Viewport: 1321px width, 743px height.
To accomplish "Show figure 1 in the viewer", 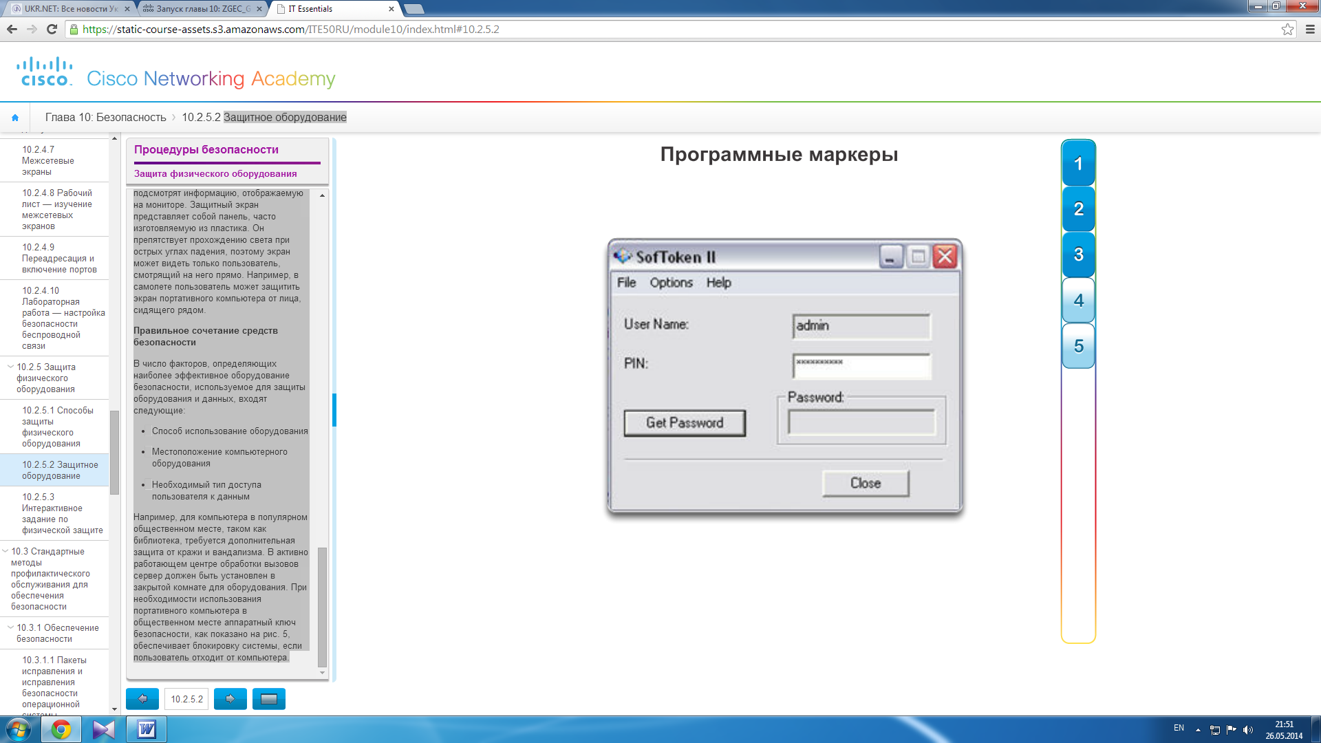I will pyautogui.click(x=1078, y=164).
